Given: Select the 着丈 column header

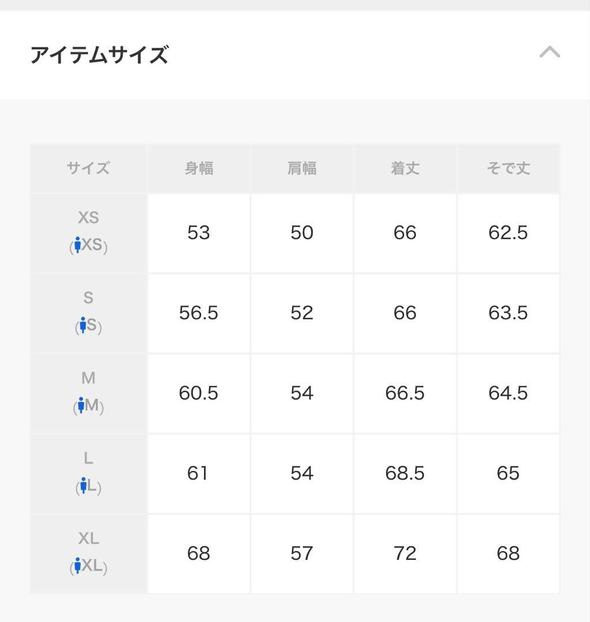Looking at the screenshot, I should click(405, 168).
